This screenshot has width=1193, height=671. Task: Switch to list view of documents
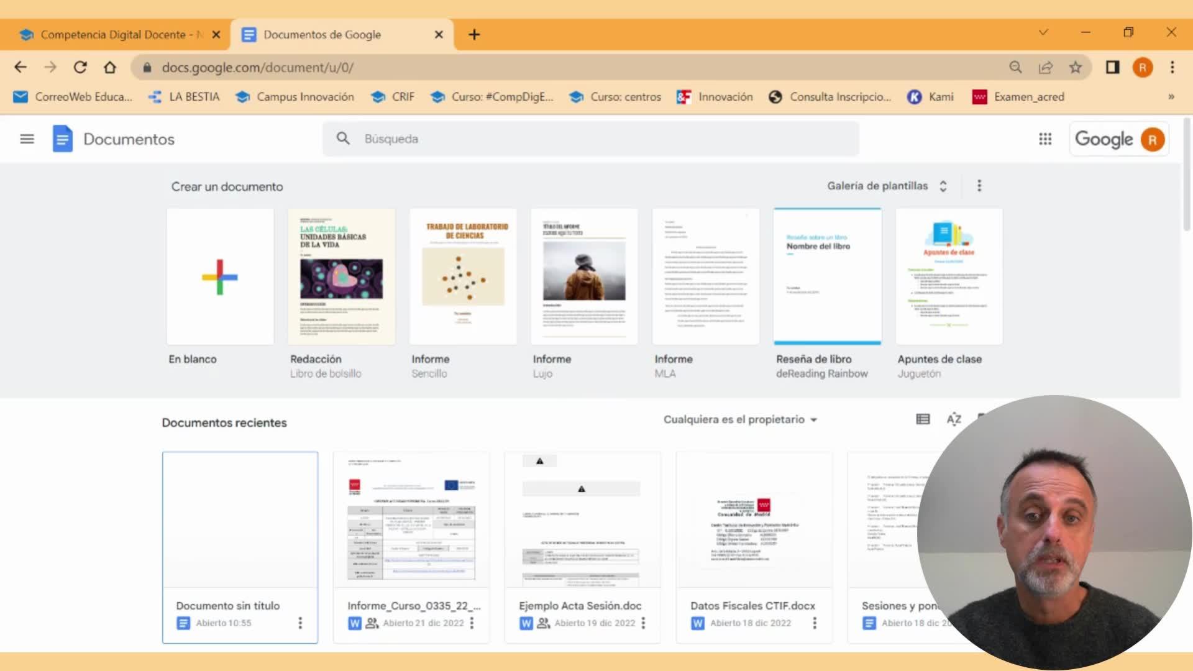coord(923,419)
